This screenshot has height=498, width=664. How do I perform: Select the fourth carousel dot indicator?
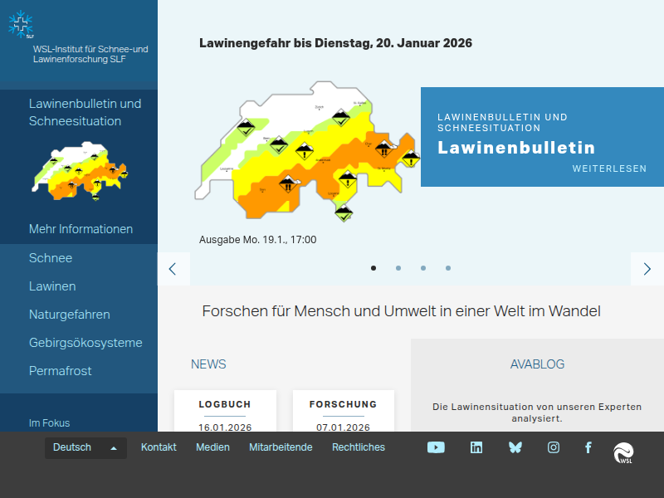[448, 268]
